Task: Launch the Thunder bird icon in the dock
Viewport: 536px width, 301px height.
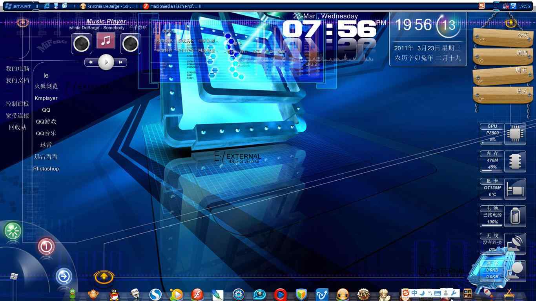Action: (x=322, y=294)
